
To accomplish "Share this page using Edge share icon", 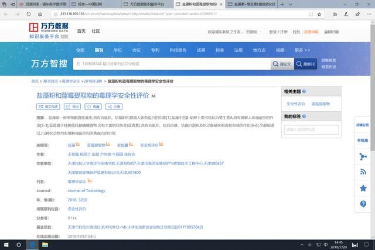I will 357,14.
